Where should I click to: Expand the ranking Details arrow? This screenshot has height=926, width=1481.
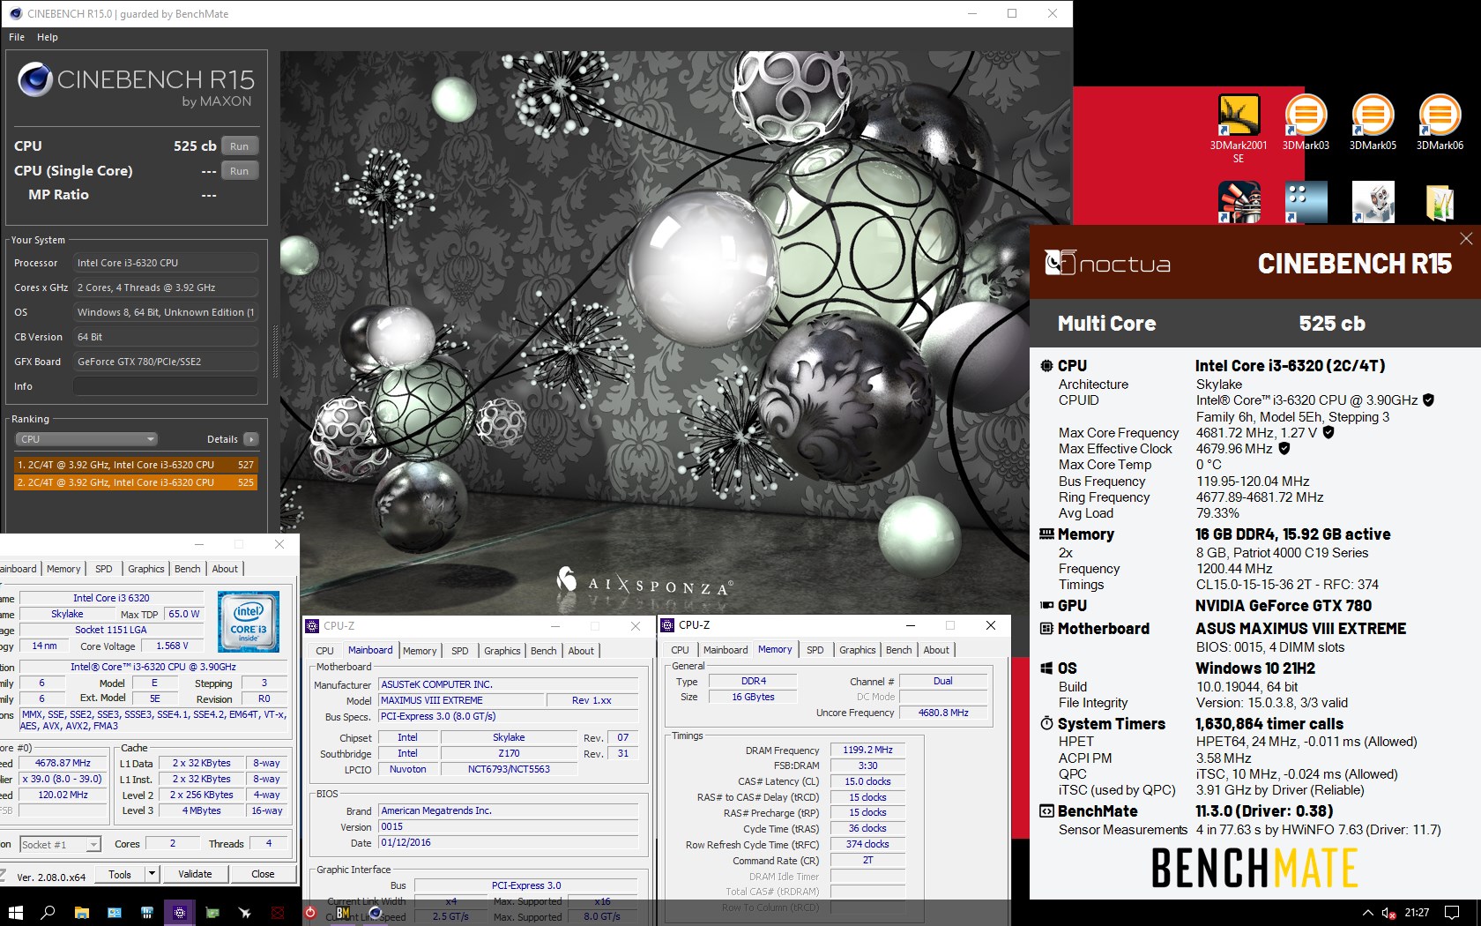(251, 439)
